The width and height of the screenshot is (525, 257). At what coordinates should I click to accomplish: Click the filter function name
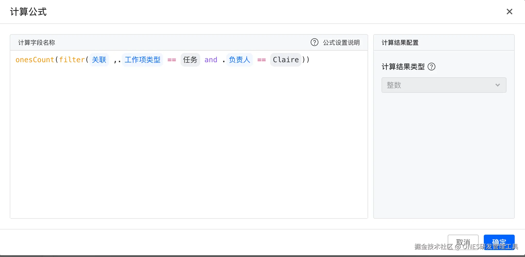pyautogui.click(x=72, y=60)
